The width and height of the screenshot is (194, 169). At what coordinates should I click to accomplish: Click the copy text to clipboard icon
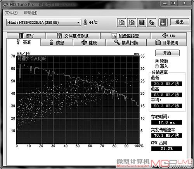121,23
